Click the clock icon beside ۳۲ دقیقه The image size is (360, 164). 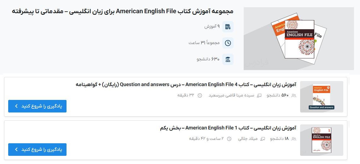pos(200,96)
